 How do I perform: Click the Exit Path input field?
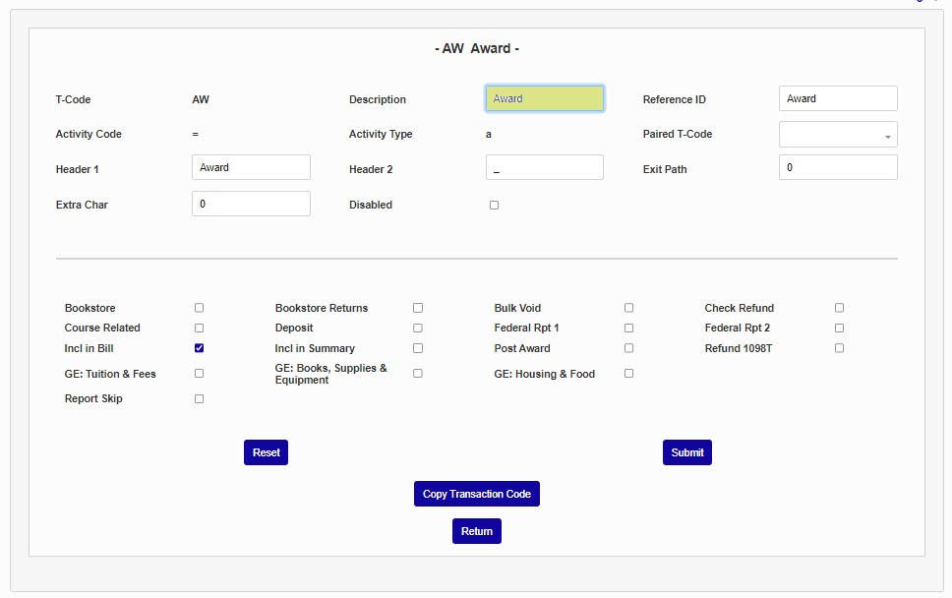click(838, 167)
